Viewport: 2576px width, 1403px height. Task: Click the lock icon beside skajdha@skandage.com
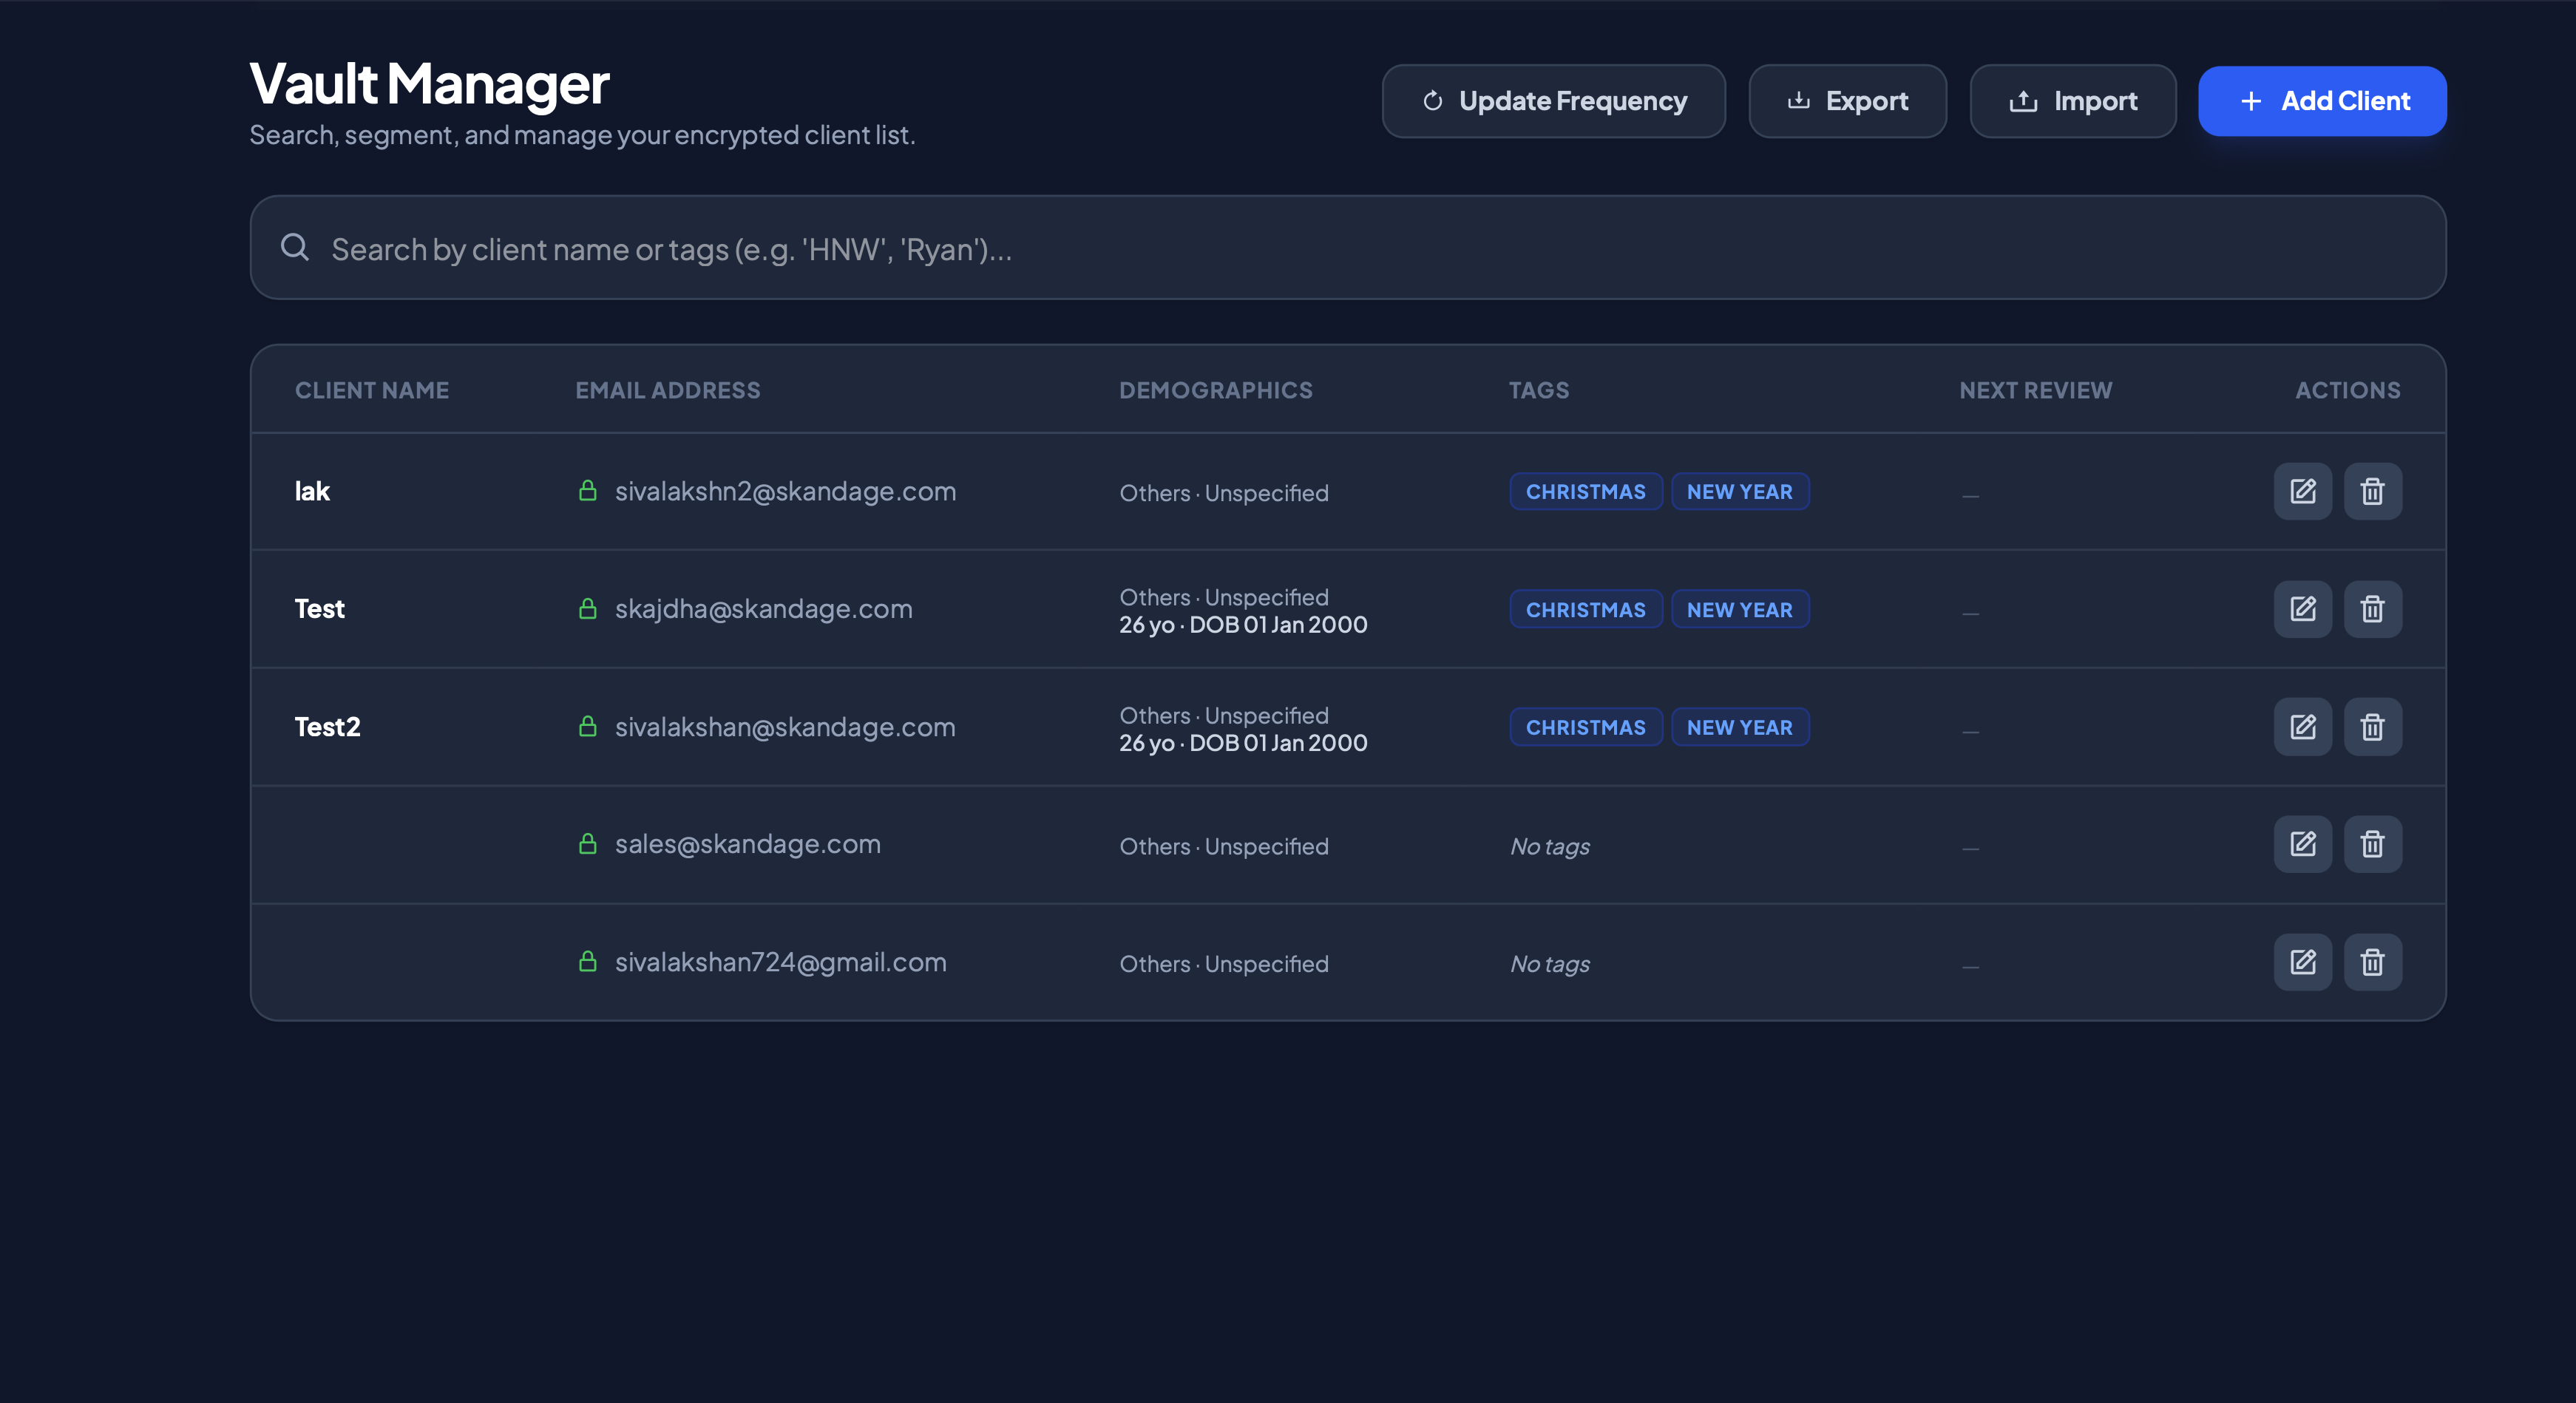(588, 609)
